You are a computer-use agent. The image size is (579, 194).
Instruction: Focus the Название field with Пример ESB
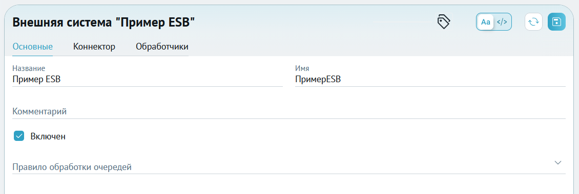pyautogui.click(x=148, y=79)
